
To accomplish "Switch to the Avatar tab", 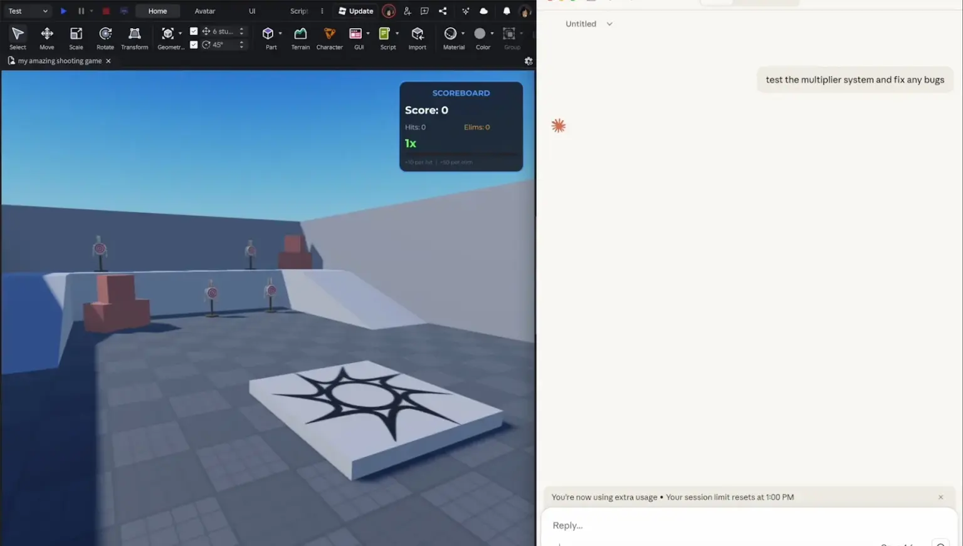I will [x=204, y=11].
